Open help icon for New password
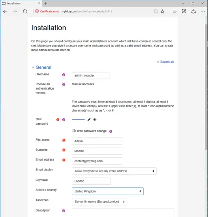 64,120
